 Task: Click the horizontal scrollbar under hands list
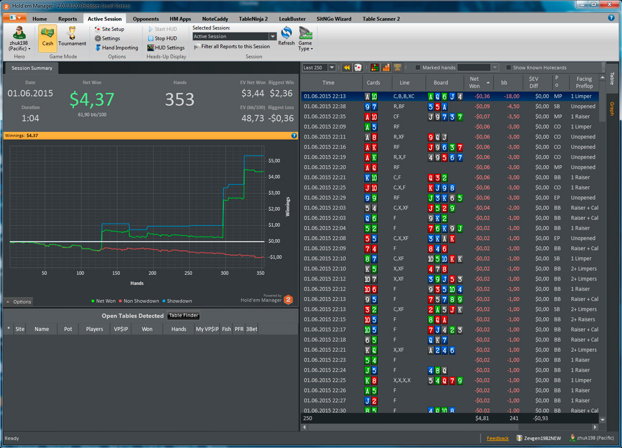point(413,427)
